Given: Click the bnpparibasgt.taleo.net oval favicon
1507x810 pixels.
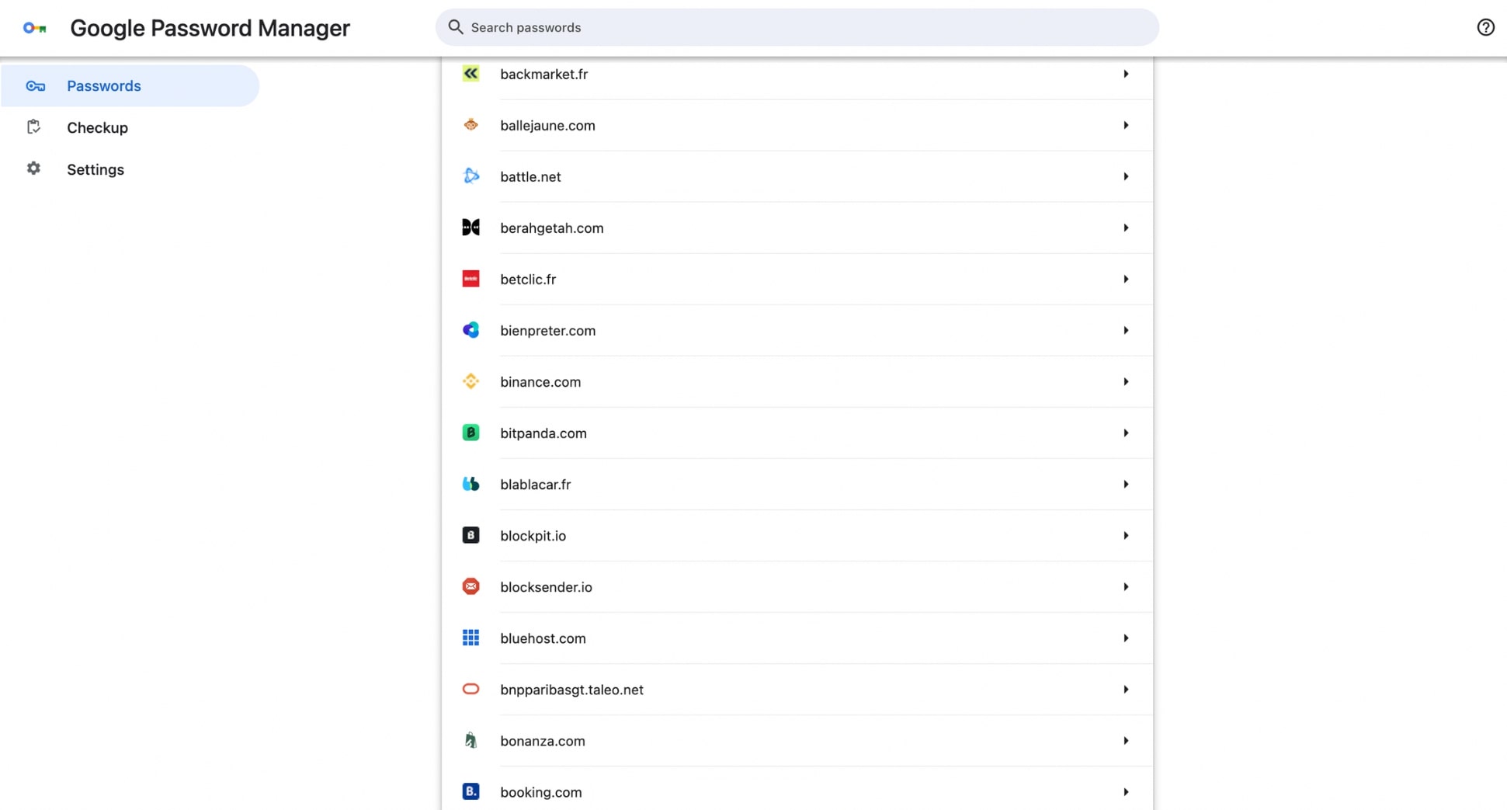Looking at the screenshot, I should 471,689.
